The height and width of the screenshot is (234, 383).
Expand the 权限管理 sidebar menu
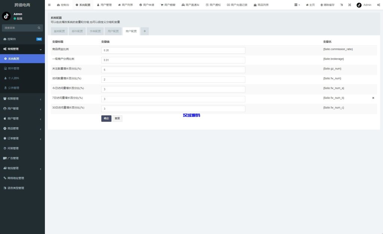22,99
